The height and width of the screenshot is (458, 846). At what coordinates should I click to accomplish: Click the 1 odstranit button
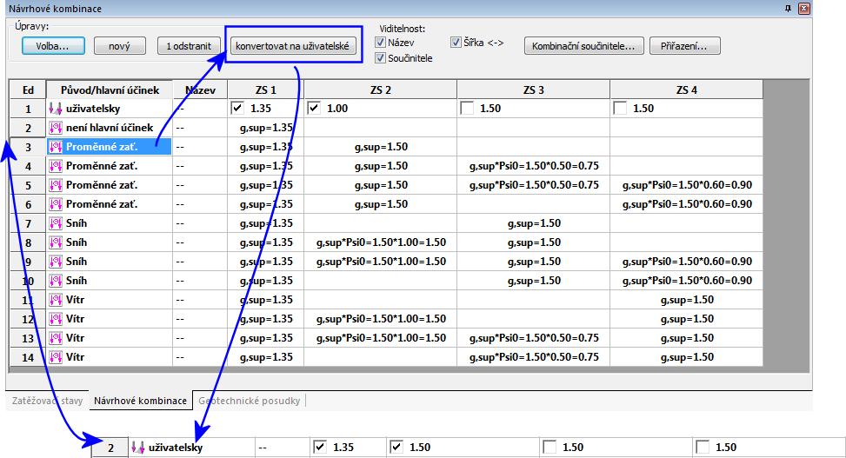pos(189,46)
